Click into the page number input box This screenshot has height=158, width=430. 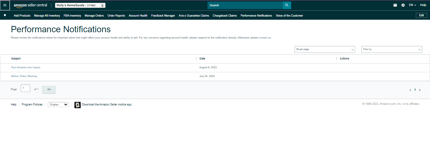pos(25,88)
